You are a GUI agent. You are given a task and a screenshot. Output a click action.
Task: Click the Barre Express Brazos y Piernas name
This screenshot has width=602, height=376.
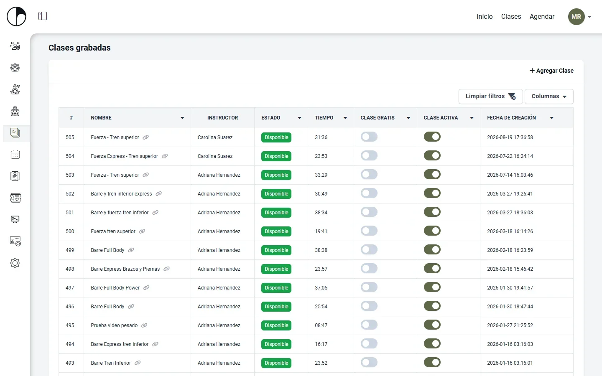125,269
